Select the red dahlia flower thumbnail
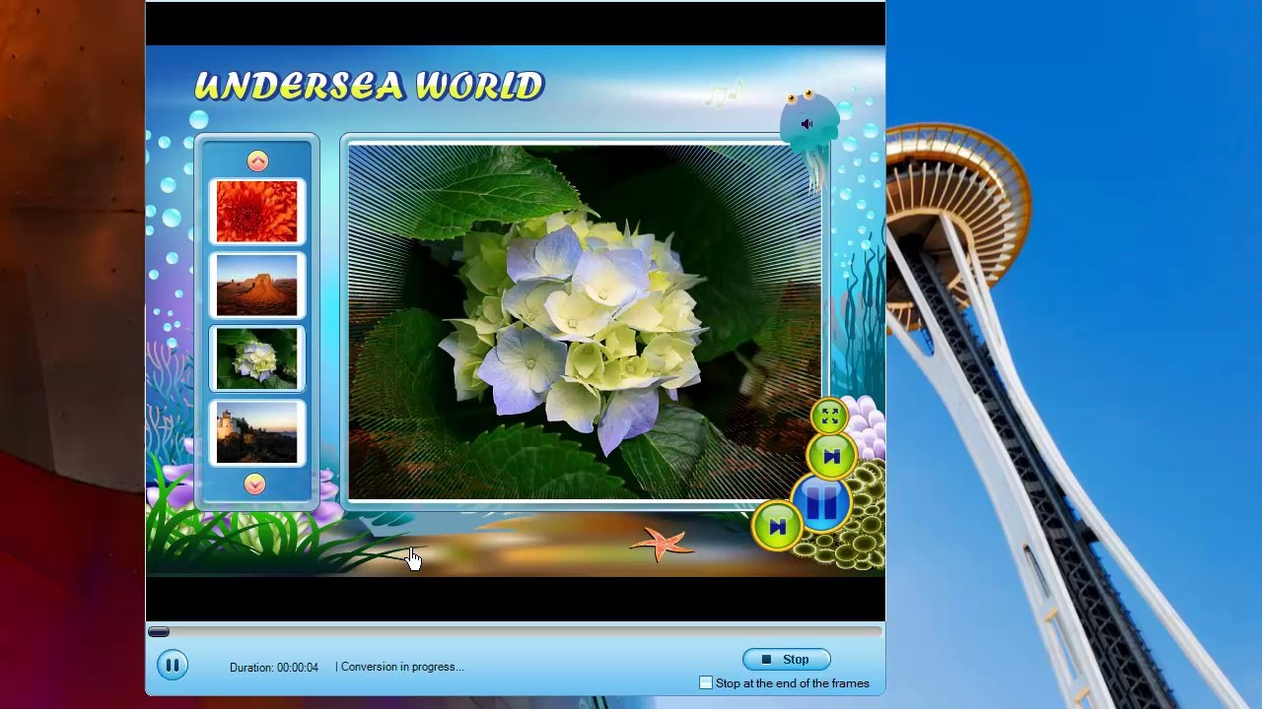Viewport: 1262px width, 709px height. tap(256, 211)
